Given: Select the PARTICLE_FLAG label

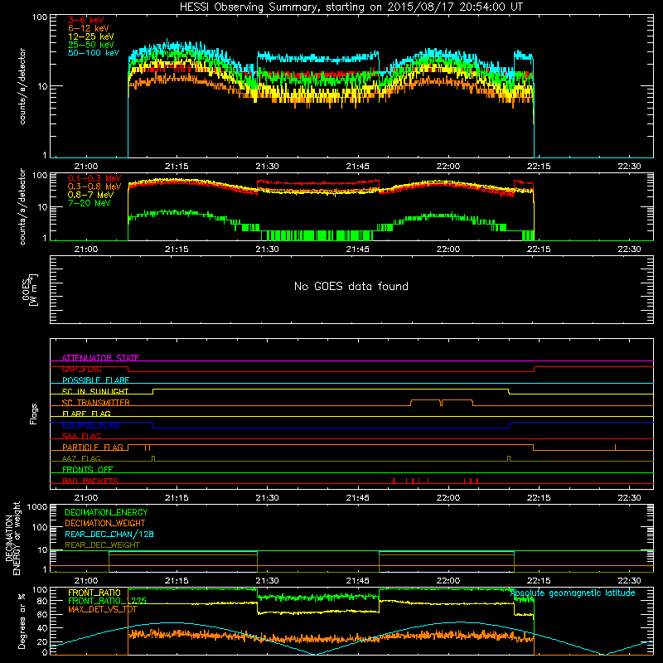Looking at the screenshot, I should point(93,448).
